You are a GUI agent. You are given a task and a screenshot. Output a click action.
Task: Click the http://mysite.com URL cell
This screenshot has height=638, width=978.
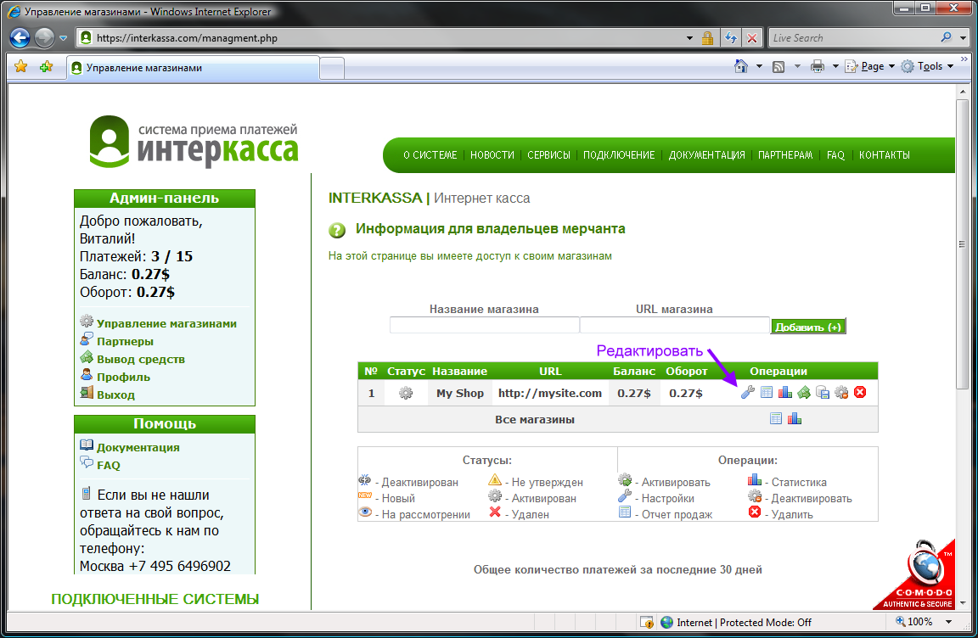click(x=549, y=393)
